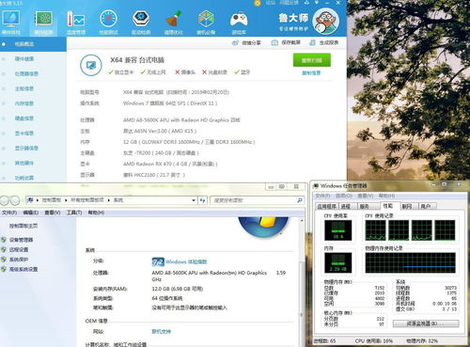Click the Back arrow in Control Panel window
This screenshot has height=347, width=470.
[5, 200]
